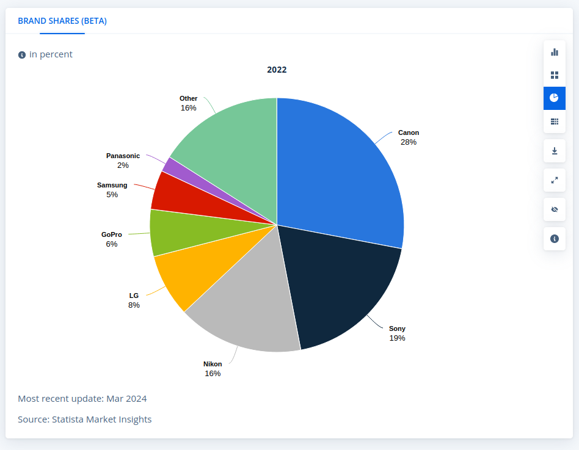Select the pie chart view icon
The width and height of the screenshot is (579, 450).
pyautogui.click(x=554, y=98)
